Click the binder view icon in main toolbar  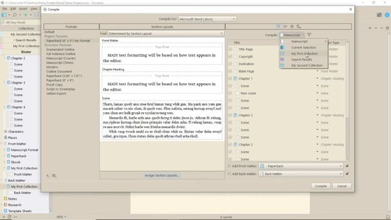[x=4, y=15]
